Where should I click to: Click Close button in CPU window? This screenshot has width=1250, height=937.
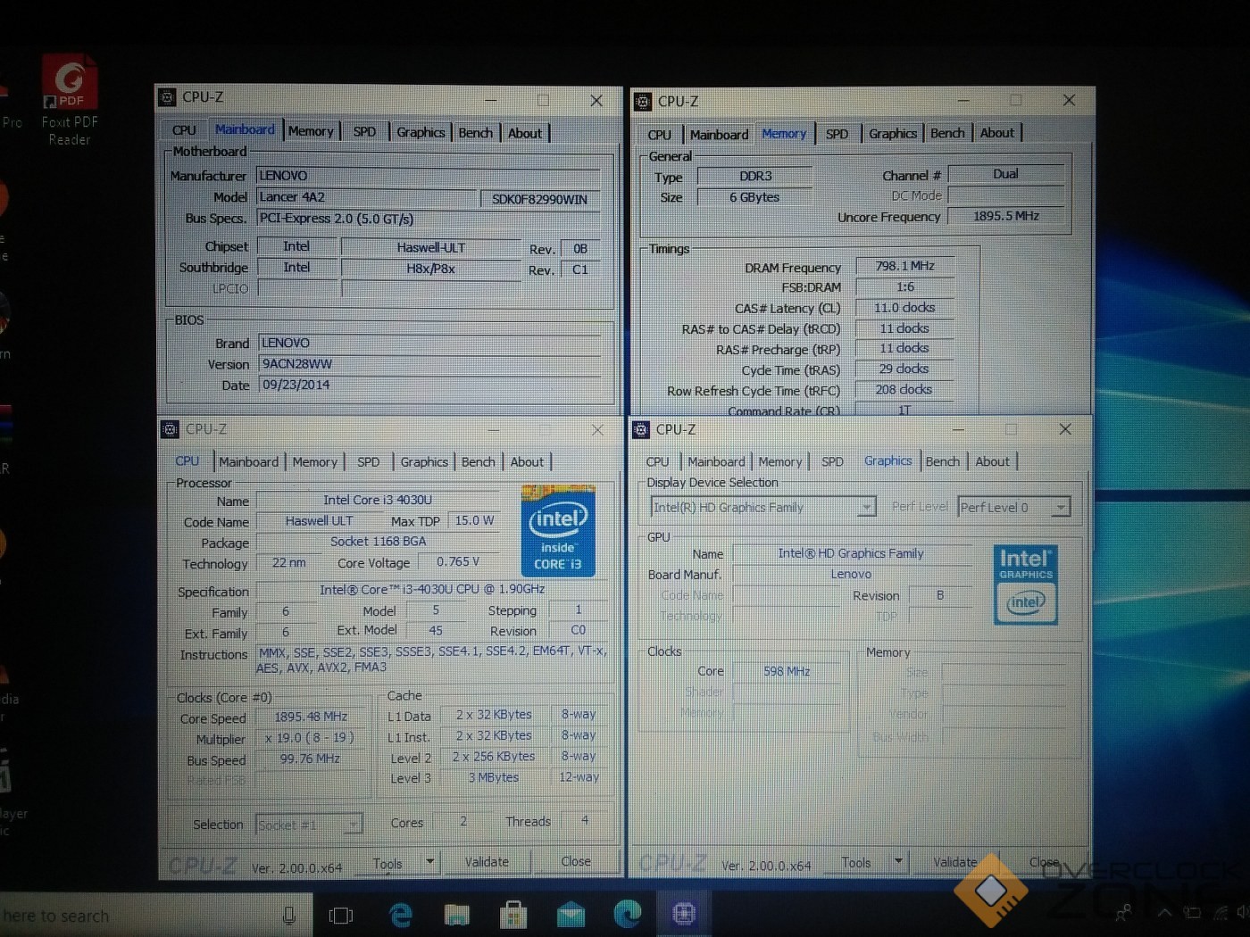pos(576,862)
